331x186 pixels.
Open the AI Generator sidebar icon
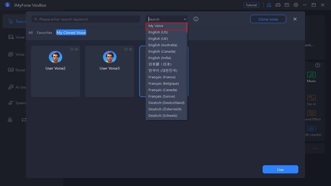tap(11, 87)
